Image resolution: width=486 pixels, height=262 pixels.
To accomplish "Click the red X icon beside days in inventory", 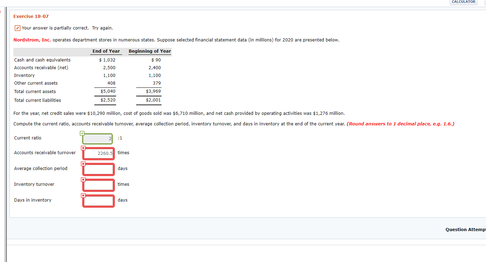I will (x=83, y=196).
